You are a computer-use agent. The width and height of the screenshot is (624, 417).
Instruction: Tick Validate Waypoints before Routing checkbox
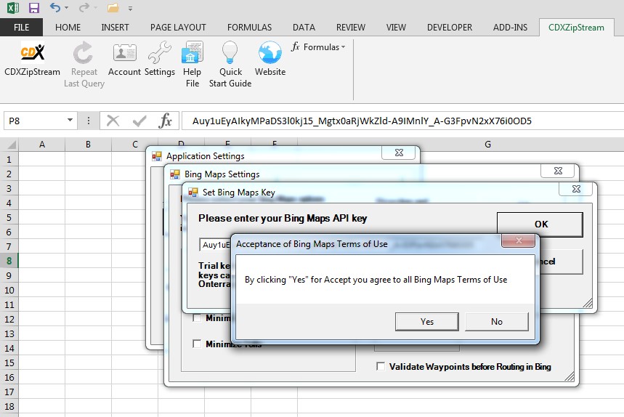click(x=381, y=366)
